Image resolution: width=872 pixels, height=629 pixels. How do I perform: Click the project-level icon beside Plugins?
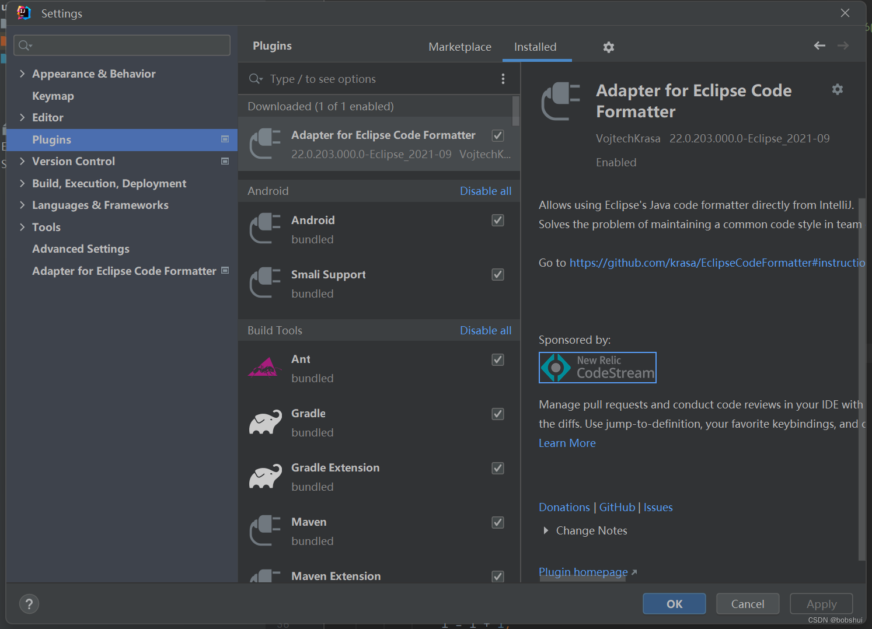click(225, 139)
